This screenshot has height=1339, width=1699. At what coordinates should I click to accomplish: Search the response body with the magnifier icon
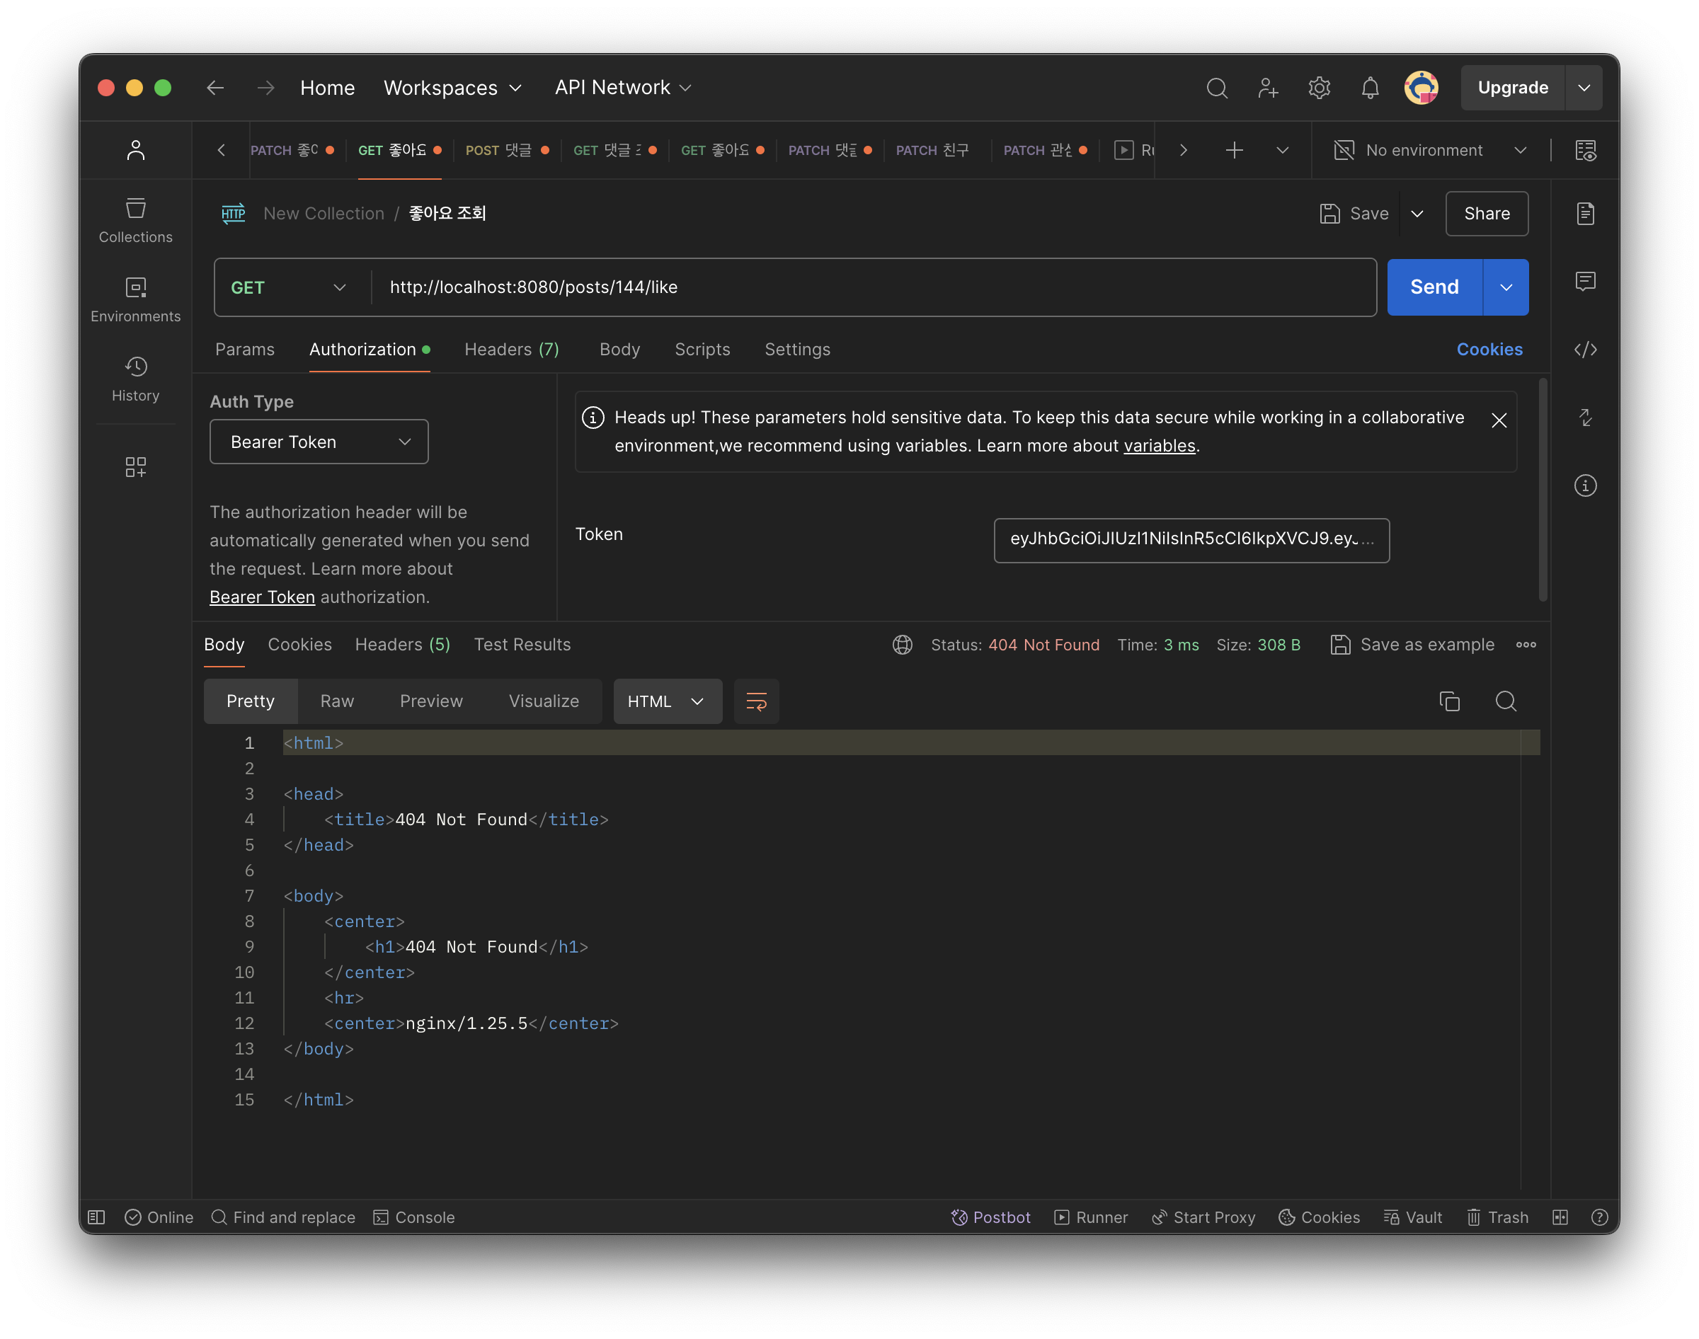[x=1505, y=701]
